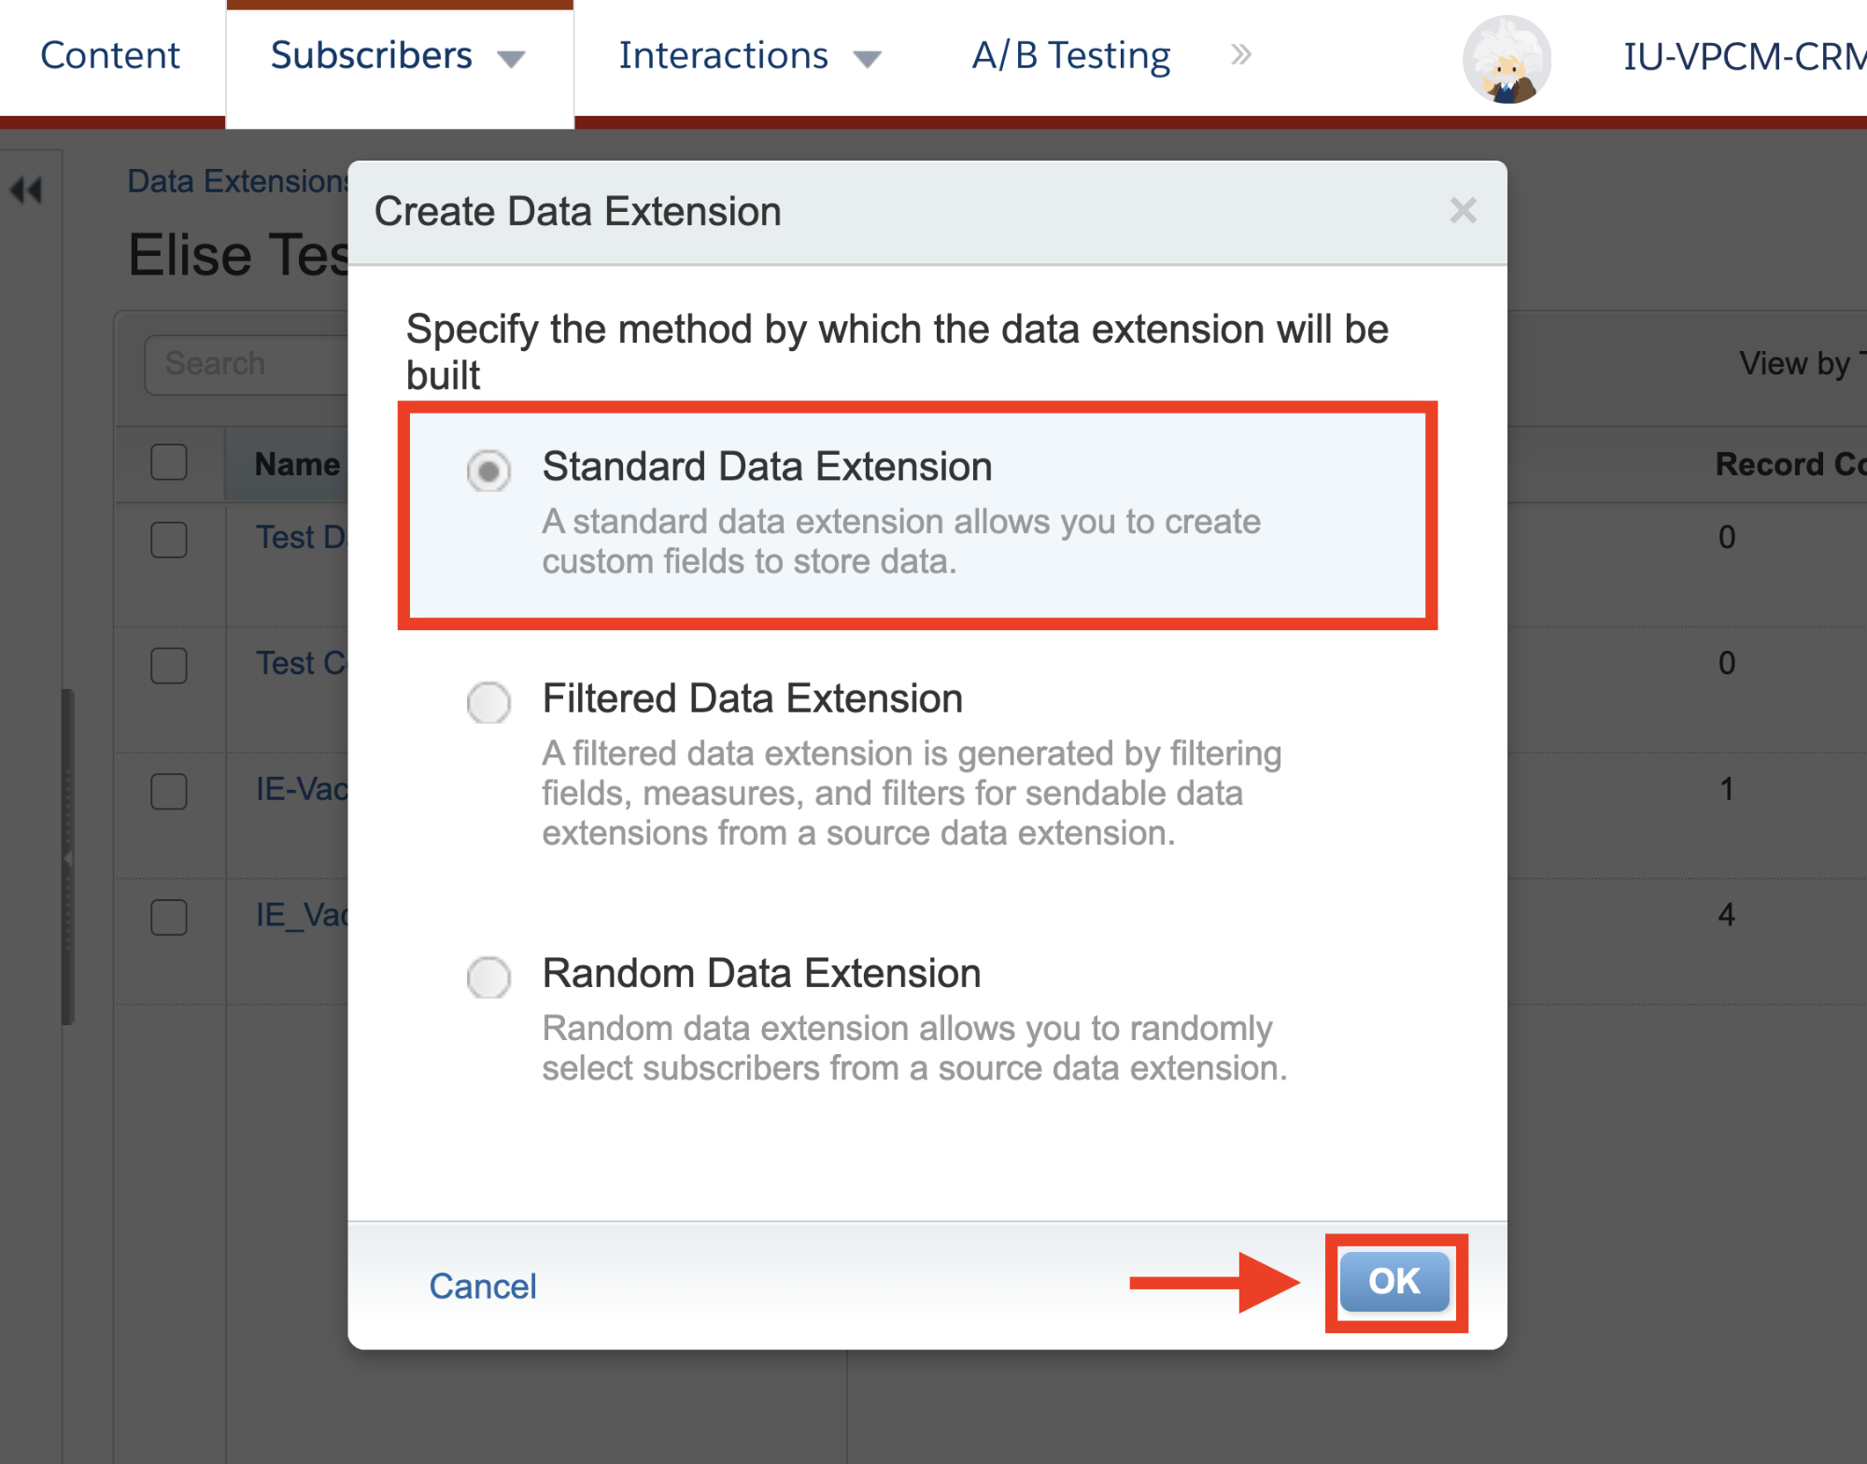
Task: Open the Content tab
Action: [x=110, y=56]
